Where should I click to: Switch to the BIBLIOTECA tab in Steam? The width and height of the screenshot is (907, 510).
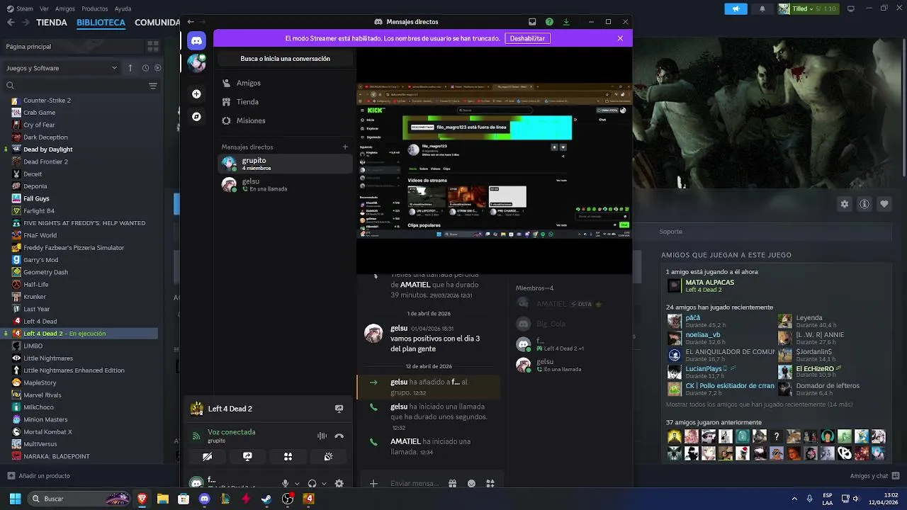point(101,23)
